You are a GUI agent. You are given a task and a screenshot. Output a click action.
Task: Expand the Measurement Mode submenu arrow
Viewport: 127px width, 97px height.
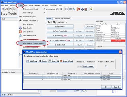(x=45, y=9)
